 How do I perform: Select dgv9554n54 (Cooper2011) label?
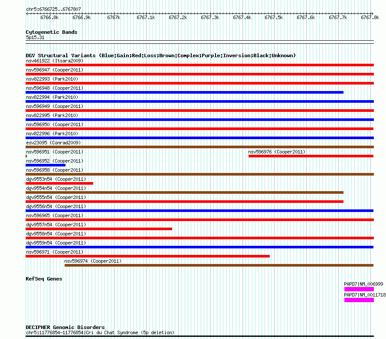pyautogui.click(x=56, y=188)
